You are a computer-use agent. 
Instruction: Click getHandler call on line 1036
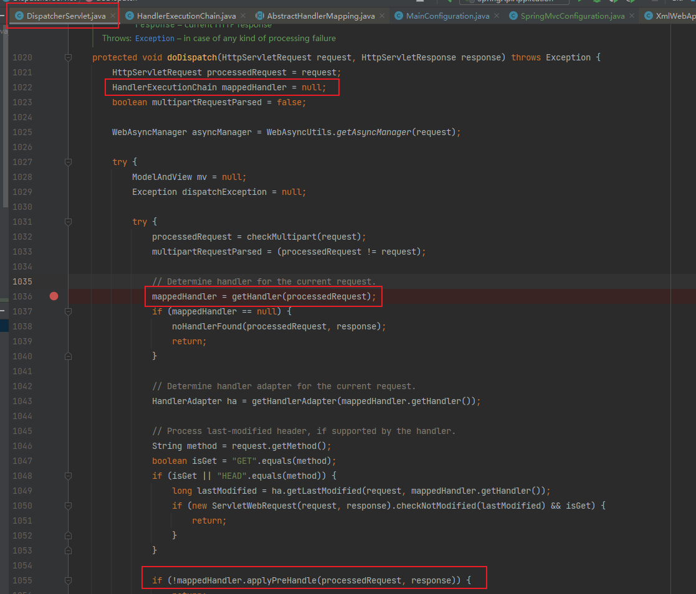257,296
